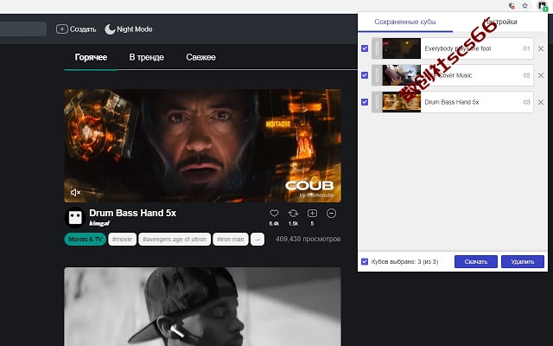Open the kimgaf author link
The image size is (553, 346).
coord(99,223)
